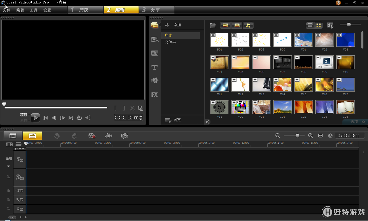The image size is (368, 221).
Task: Open the Media library panel icon
Action: [155, 26]
